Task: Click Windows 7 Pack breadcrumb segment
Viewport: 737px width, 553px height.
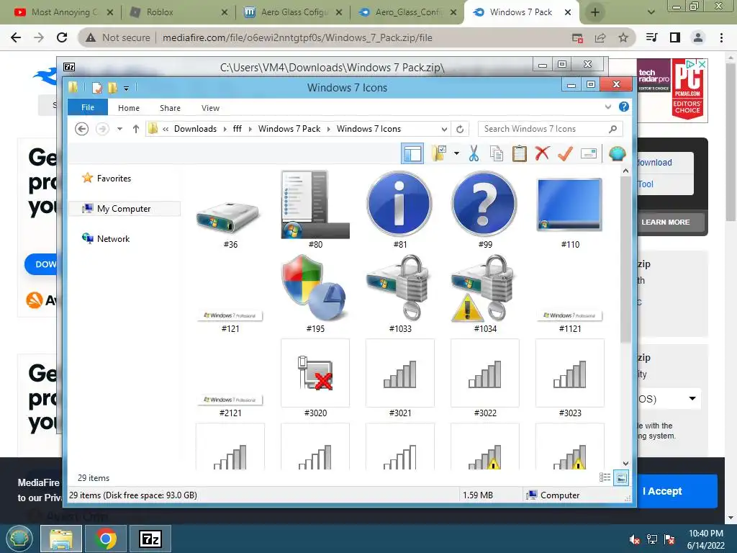Action: pyautogui.click(x=289, y=129)
